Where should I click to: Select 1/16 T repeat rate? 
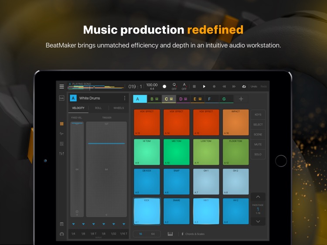pos(124,234)
